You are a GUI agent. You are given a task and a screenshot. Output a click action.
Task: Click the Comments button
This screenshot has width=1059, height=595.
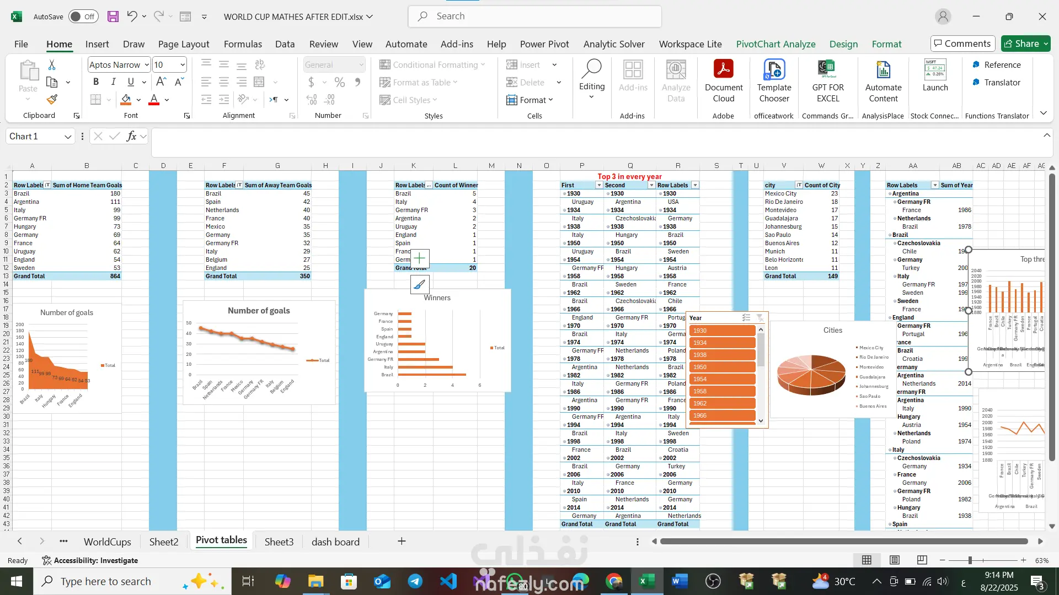click(x=962, y=44)
